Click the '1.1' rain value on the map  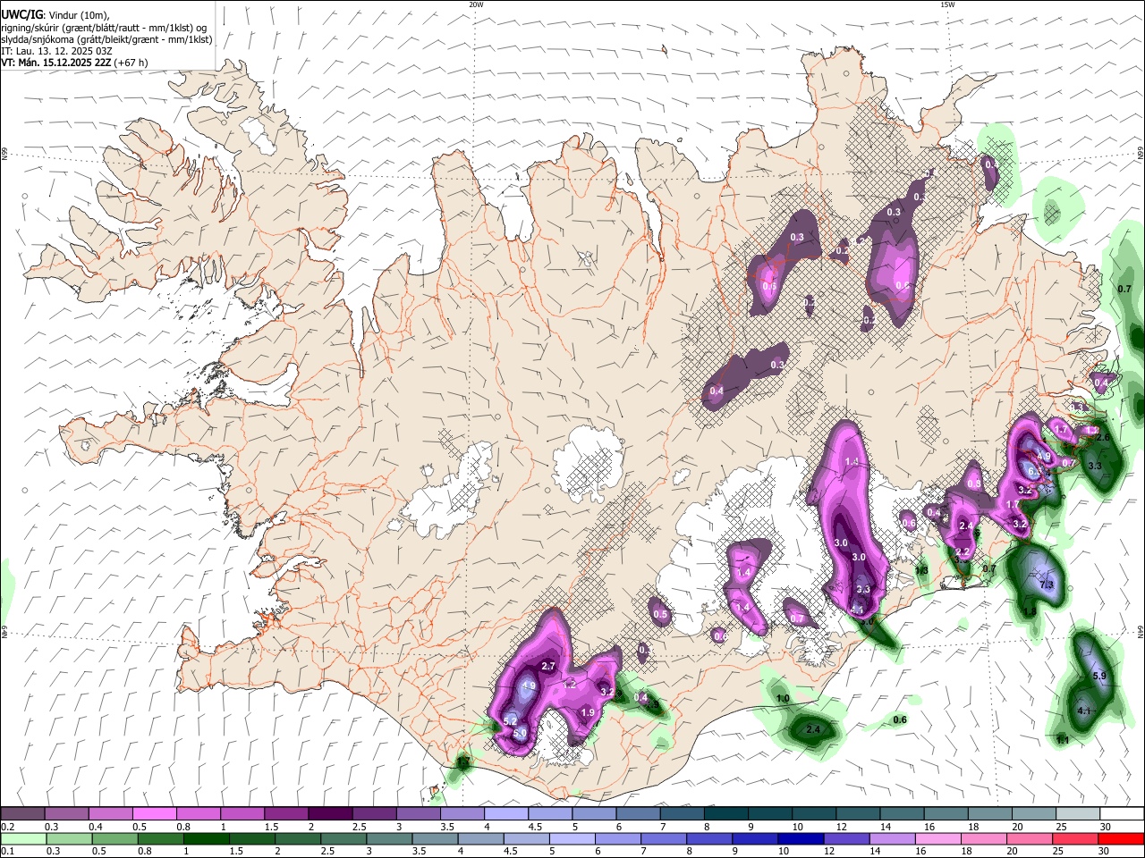pos(1063,740)
